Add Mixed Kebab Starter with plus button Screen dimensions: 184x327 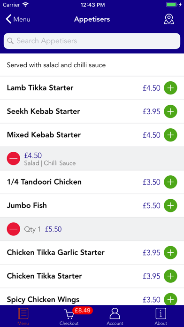pyautogui.click(x=170, y=135)
